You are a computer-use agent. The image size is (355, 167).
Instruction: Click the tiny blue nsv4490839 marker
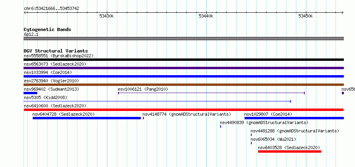coord(221,126)
